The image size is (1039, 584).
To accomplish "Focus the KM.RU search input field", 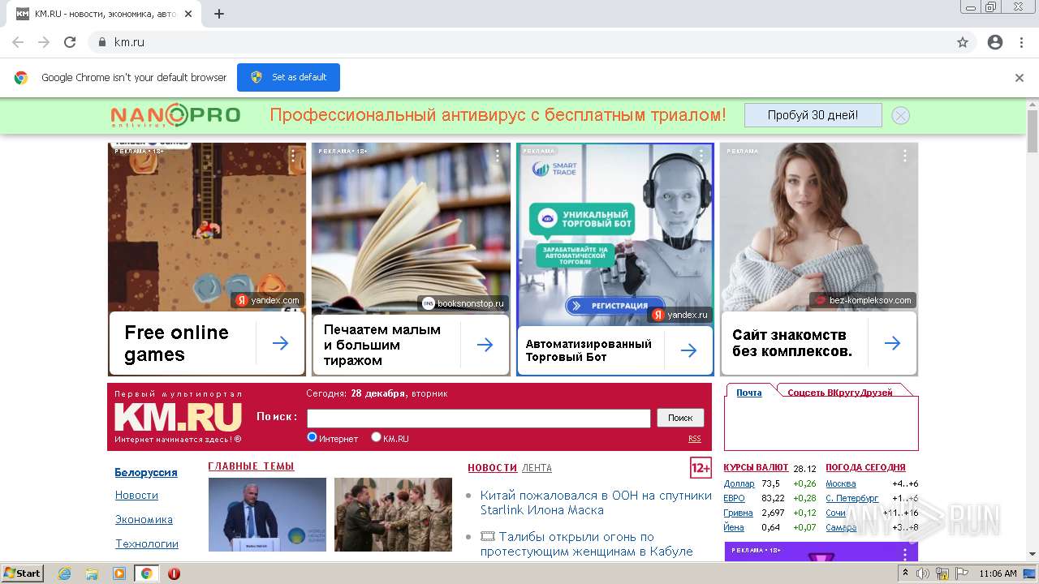I will point(479,418).
